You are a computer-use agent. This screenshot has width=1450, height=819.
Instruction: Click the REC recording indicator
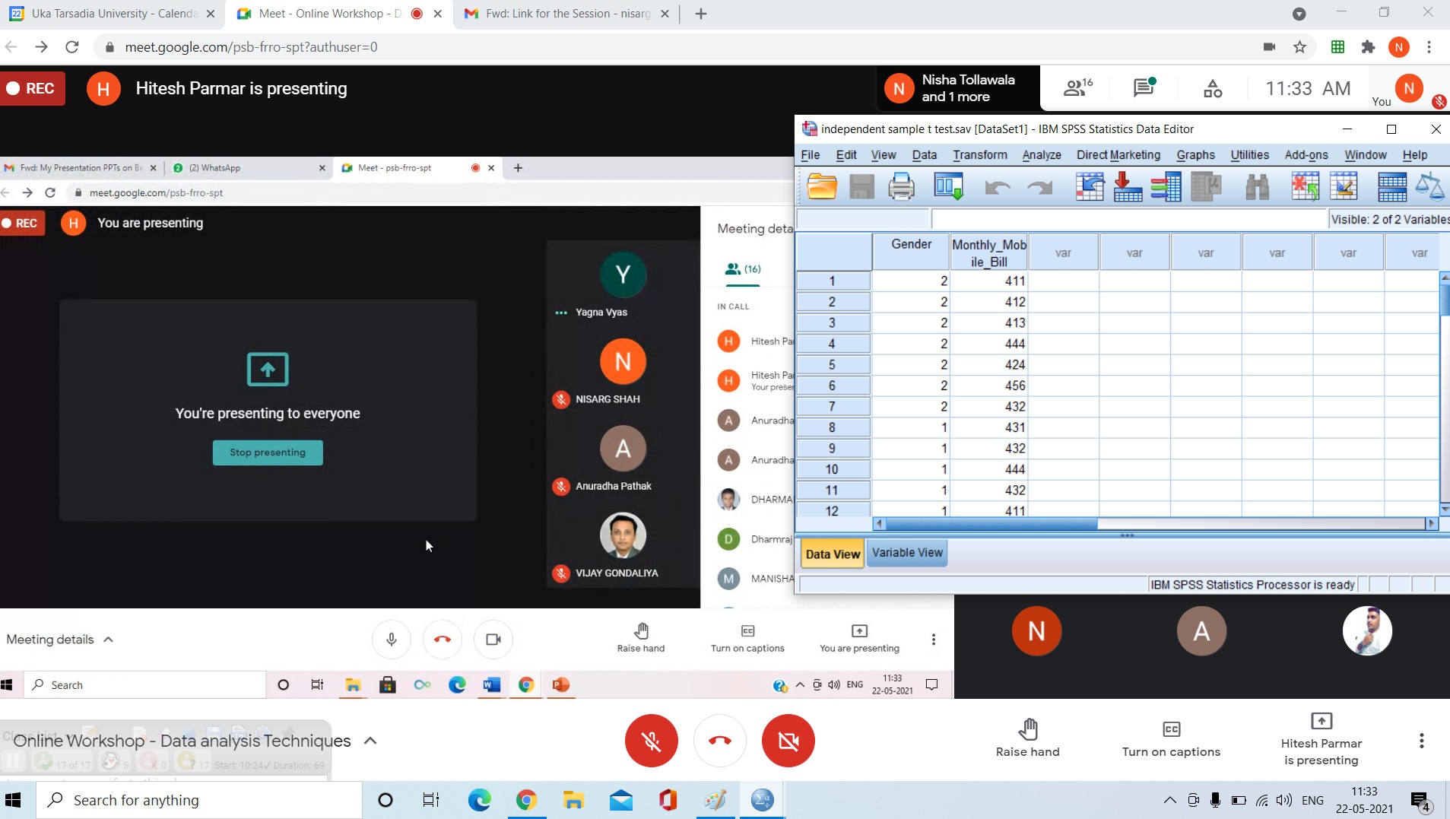pyautogui.click(x=32, y=88)
